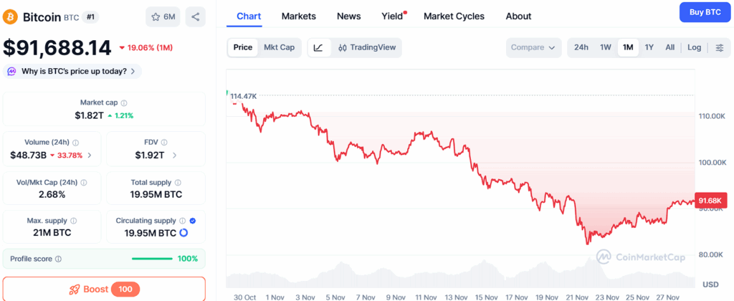Switch to the TradingView candlestick chart
This screenshot has width=734, height=301.
[x=366, y=48]
